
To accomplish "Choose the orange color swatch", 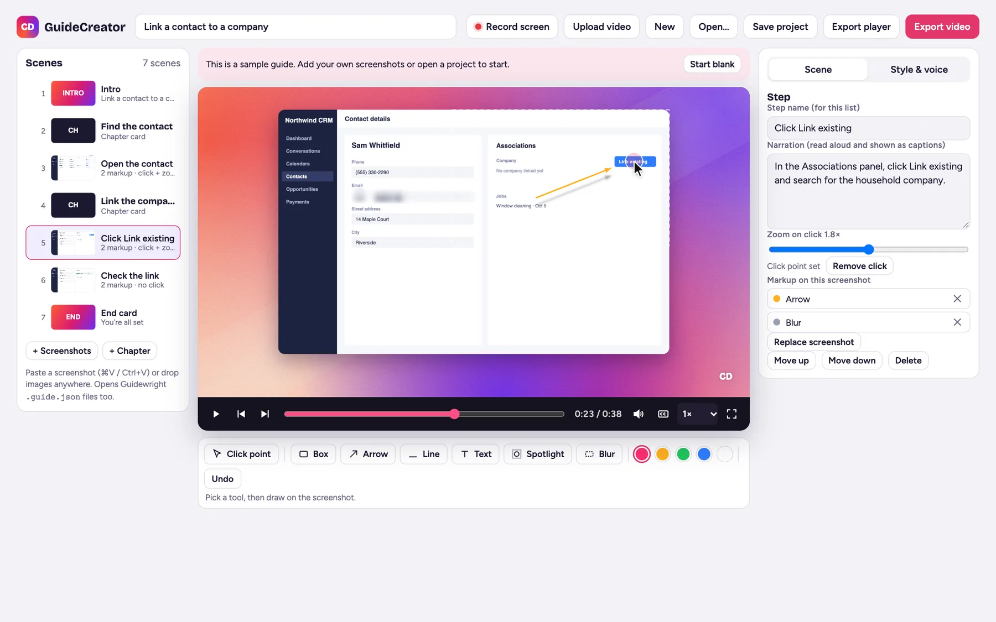I will pyautogui.click(x=662, y=454).
